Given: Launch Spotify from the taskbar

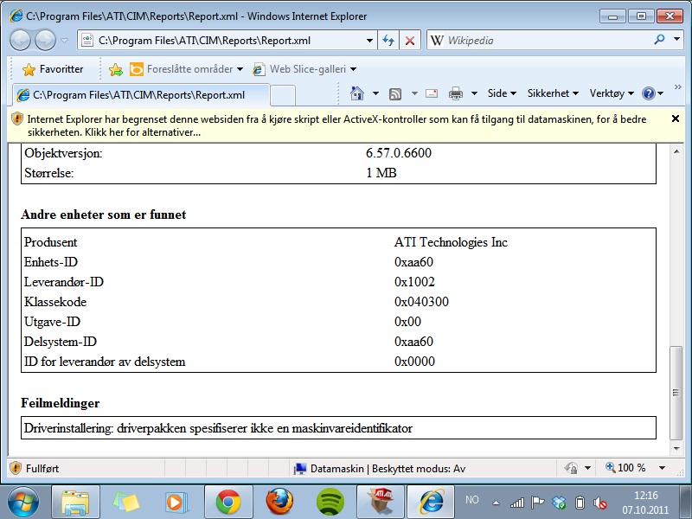Looking at the screenshot, I should [x=330, y=501].
